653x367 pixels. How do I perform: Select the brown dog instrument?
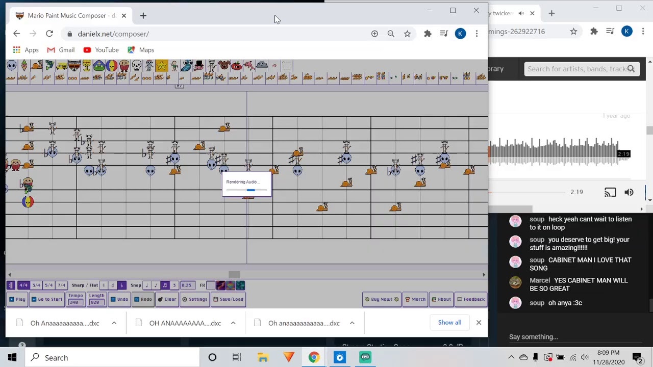point(224,65)
